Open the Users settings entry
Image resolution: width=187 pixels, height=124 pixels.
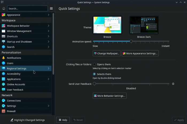point(26,63)
